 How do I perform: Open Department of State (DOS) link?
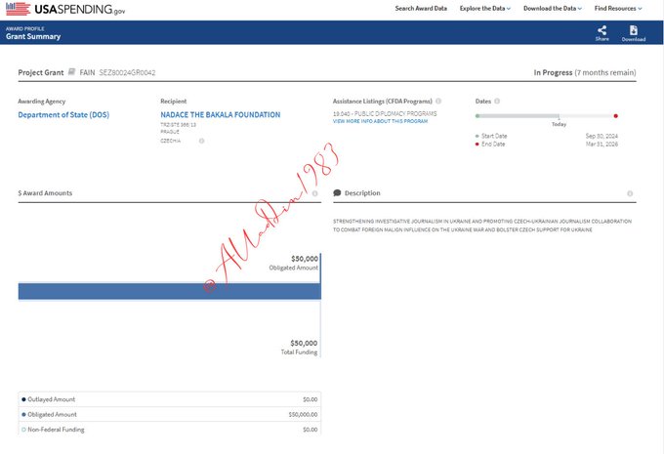point(63,114)
